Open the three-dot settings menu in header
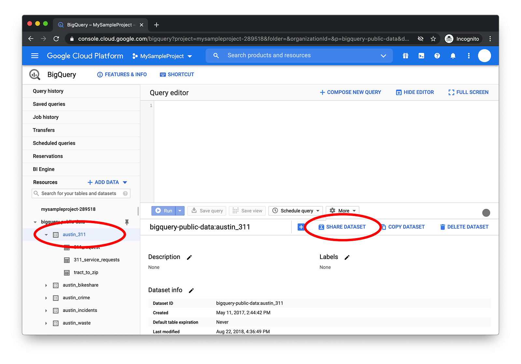The image size is (521, 364). (x=469, y=56)
